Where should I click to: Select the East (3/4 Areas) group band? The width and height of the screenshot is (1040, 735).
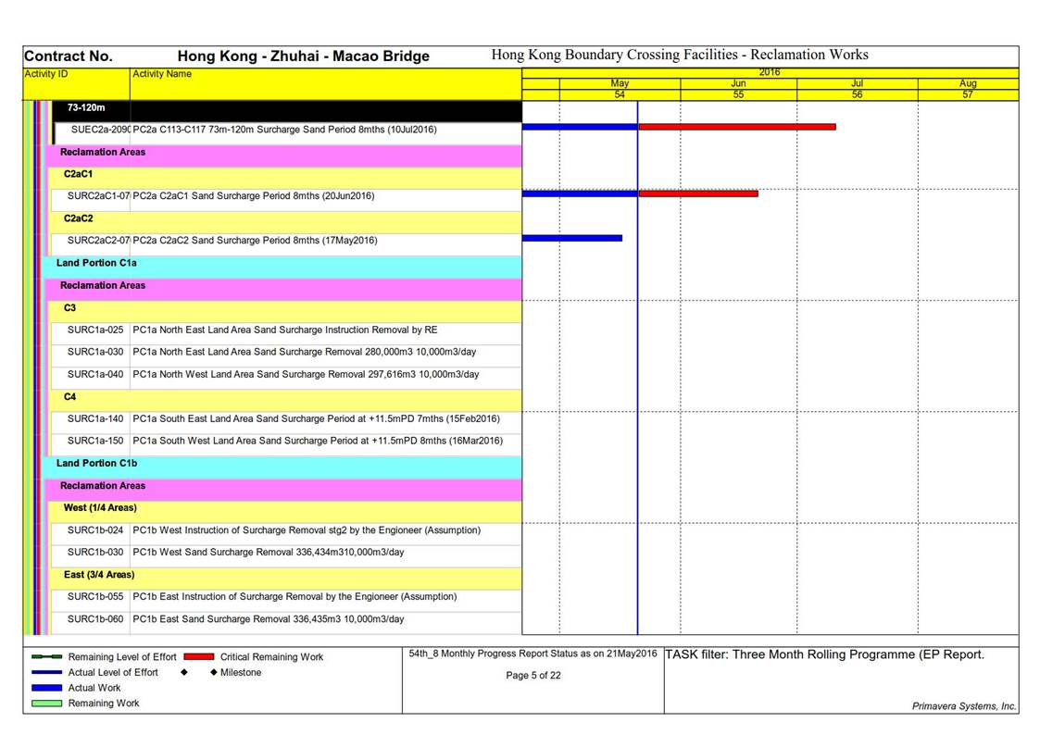[286, 578]
